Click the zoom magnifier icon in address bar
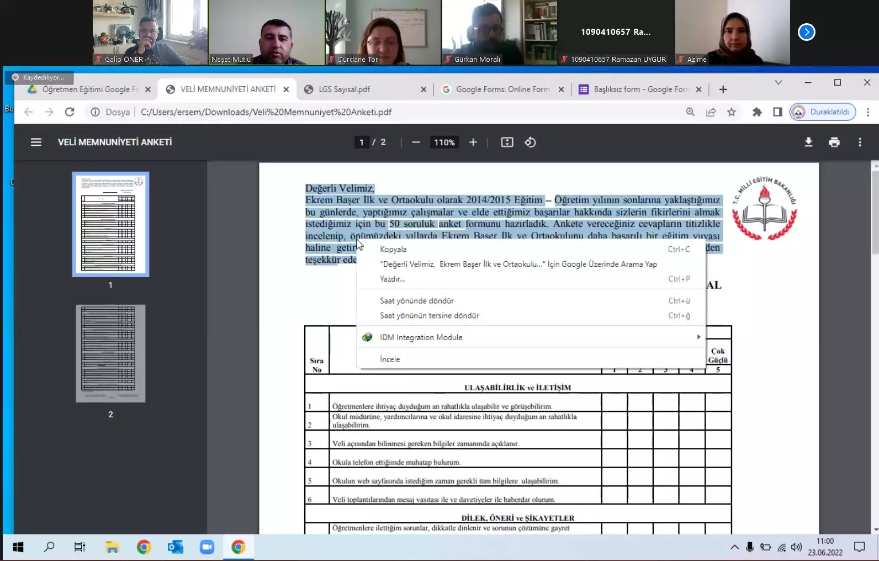Screen dimensions: 879x561 690,112
